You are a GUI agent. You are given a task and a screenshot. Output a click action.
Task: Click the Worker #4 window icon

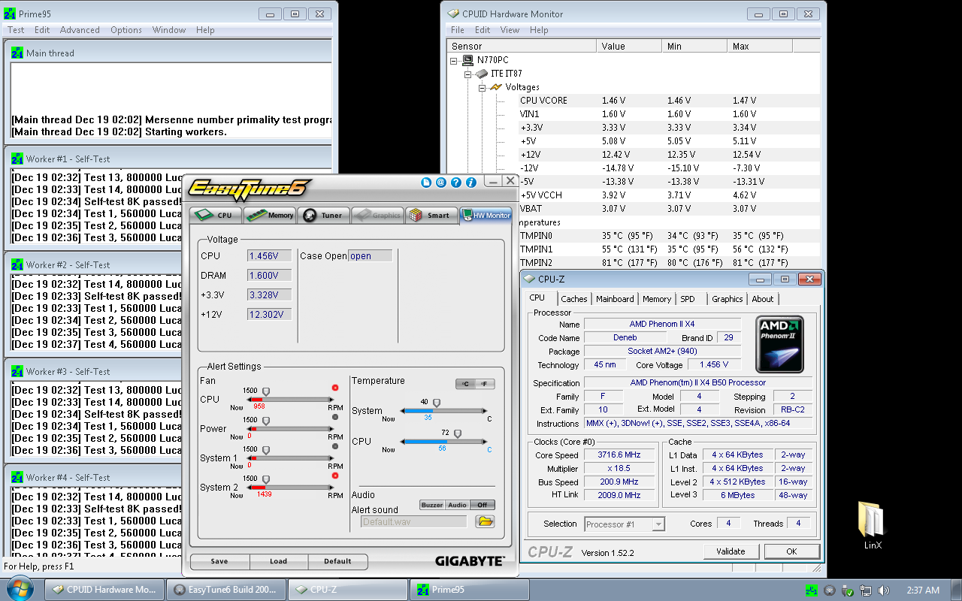[x=18, y=478]
